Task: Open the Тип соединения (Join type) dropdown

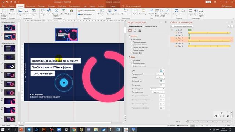Action: click(158, 92)
